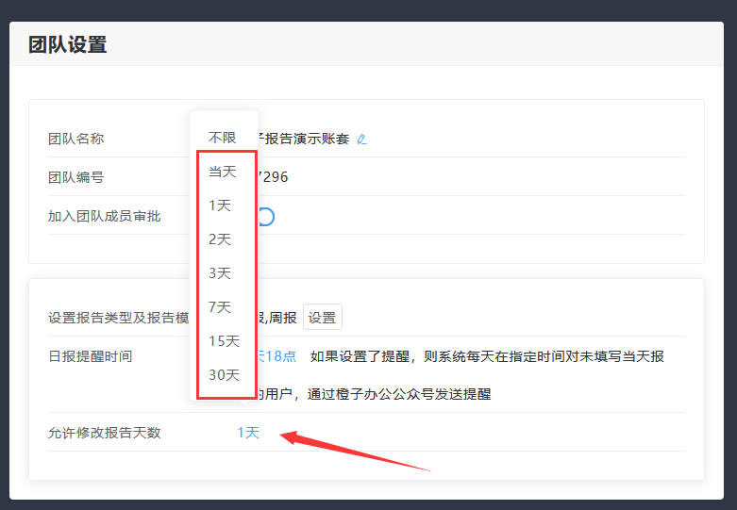Click the team number ending in 7296

click(x=273, y=177)
